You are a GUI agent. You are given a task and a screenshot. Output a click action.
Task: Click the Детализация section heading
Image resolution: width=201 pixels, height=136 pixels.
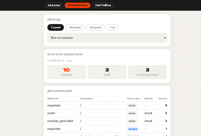tap(60, 91)
